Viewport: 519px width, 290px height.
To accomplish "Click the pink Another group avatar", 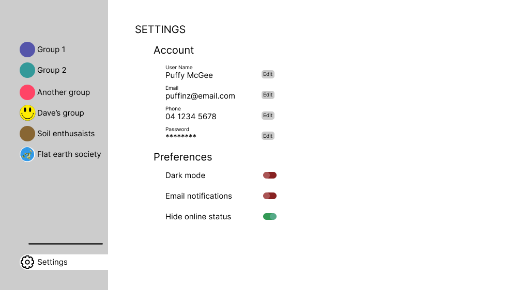I will 27,92.
